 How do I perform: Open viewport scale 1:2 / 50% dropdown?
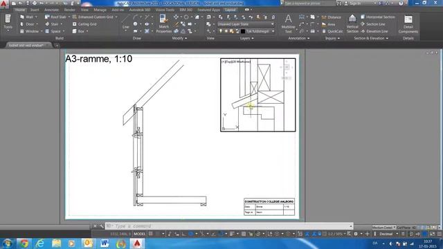coord(337,234)
